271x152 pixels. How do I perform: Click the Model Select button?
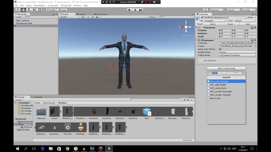213,24
